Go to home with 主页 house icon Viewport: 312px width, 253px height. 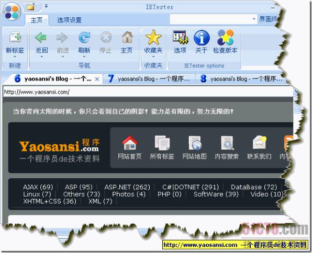[x=127, y=37]
